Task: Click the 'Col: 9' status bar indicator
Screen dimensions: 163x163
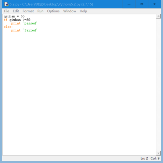Action: 155,158
